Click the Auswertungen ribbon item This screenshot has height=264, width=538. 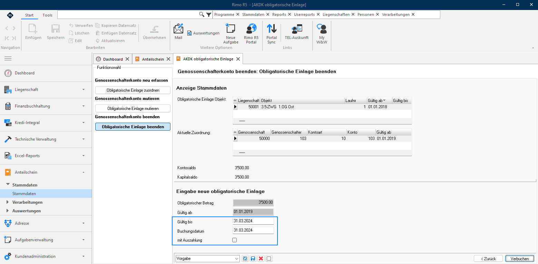203,33
